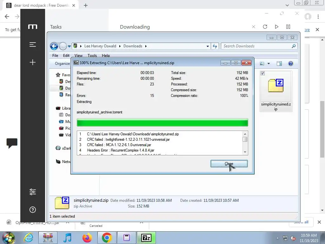Expand the arrow before Lee Harvey Oswald

81,46
